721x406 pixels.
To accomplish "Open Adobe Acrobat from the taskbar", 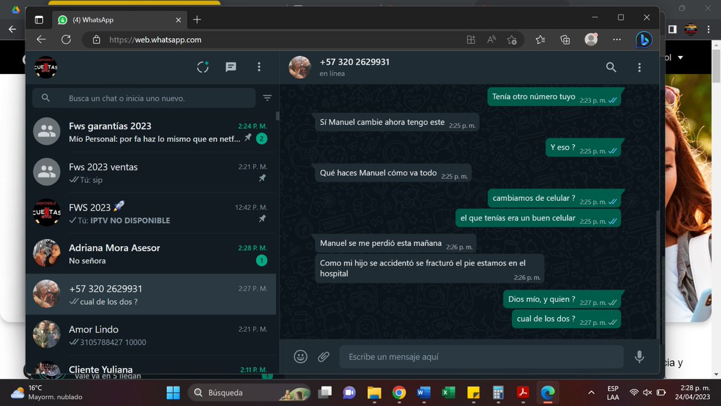I will 522,393.
